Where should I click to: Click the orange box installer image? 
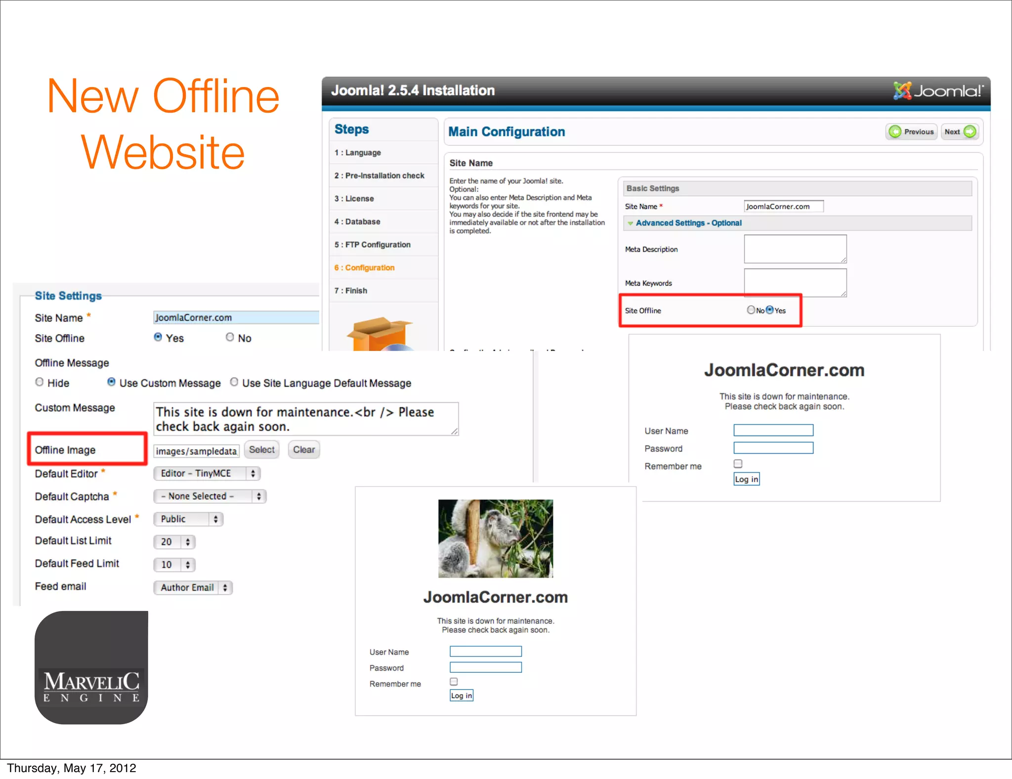[x=380, y=334]
